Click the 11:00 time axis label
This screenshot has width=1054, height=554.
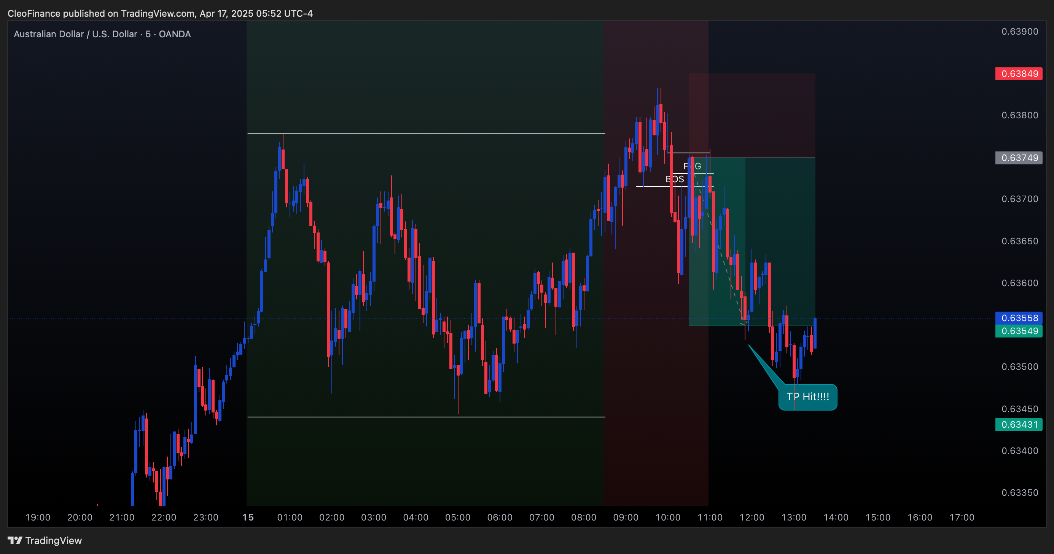point(710,517)
